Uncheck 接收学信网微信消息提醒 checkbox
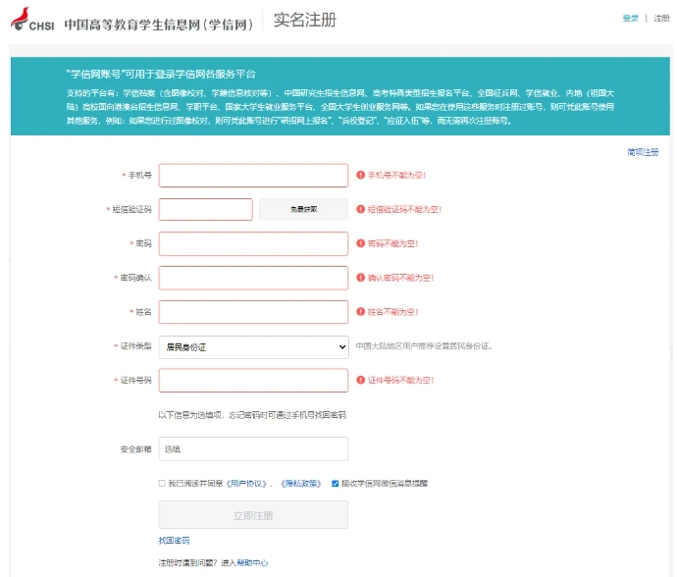 pos(335,483)
